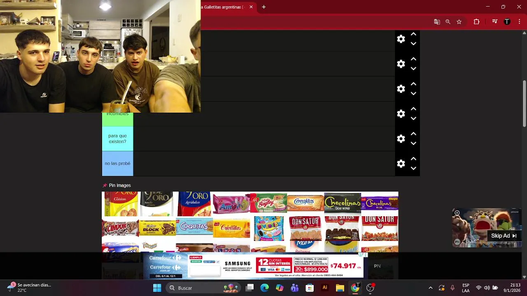Close the Galletitas argentinas tab
527x296 pixels.
coord(251,7)
